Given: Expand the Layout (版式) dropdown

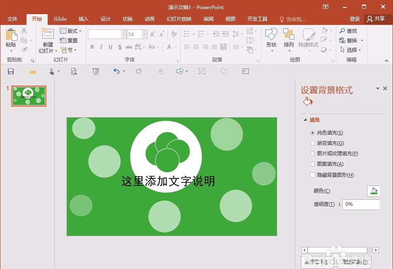Looking at the screenshot, I should [x=70, y=31].
